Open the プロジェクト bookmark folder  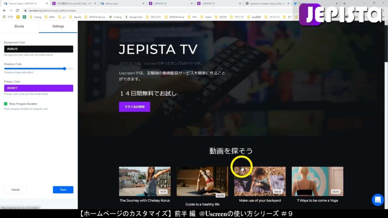[153, 17]
